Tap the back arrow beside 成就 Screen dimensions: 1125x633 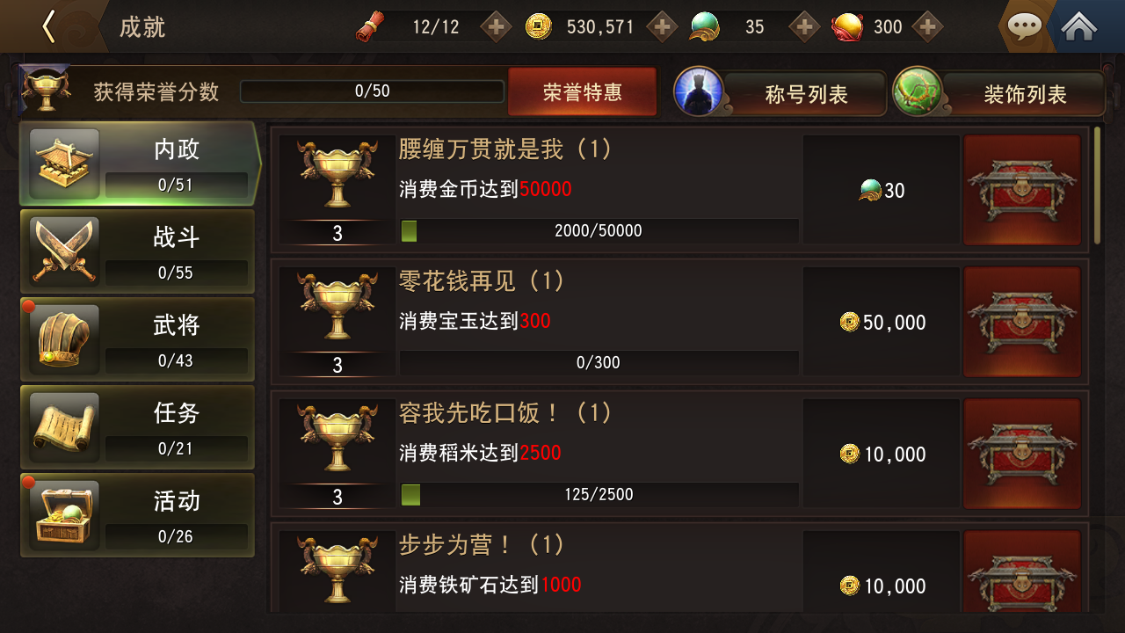pyautogui.click(x=48, y=26)
